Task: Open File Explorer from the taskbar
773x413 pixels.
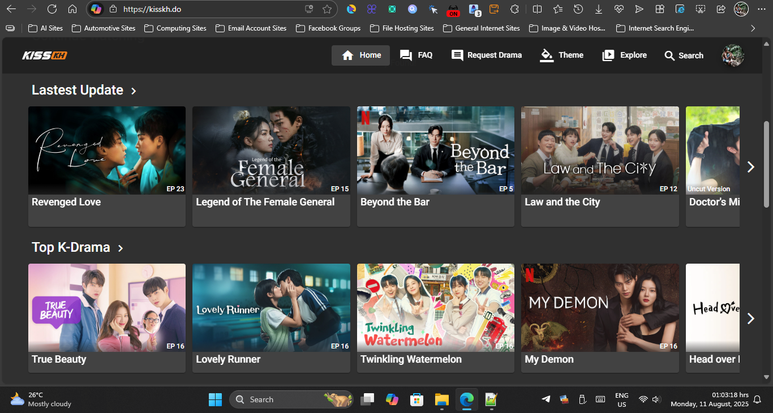Action: pos(442,399)
